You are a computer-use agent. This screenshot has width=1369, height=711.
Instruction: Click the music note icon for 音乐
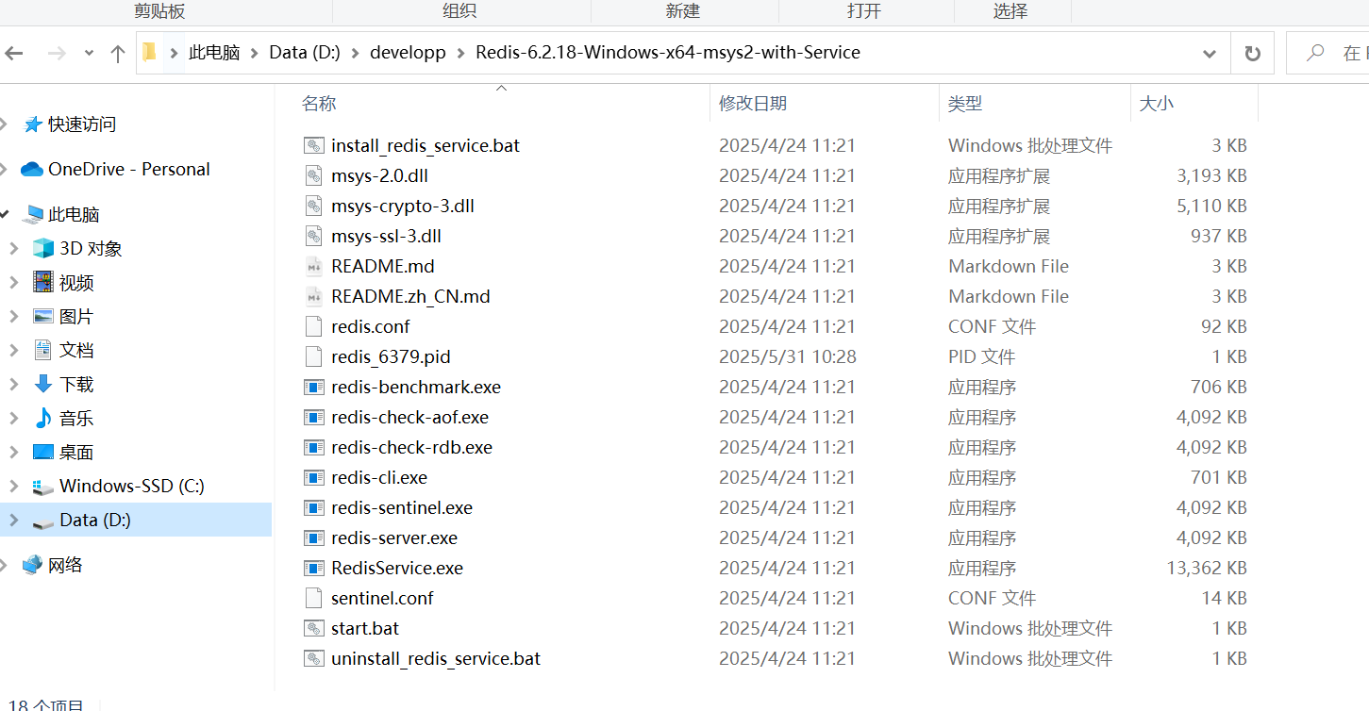[x=43, y=418]
